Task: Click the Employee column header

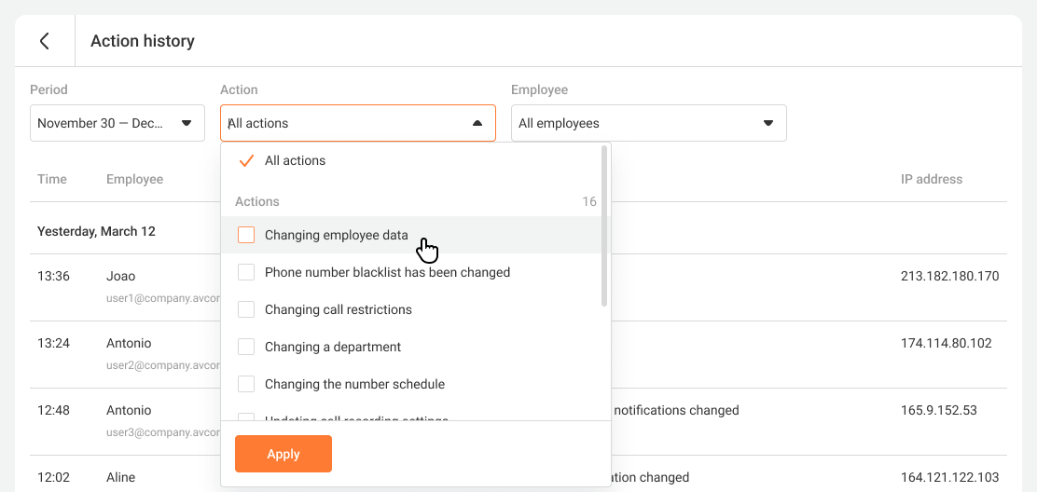Action: click(x=135, y=179)
